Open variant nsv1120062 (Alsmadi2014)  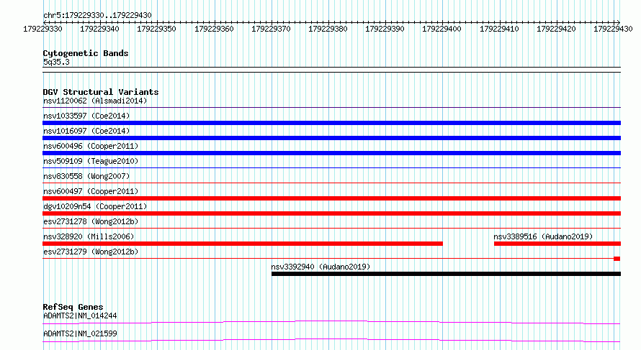pyautogui.click(x=95, y=101)
